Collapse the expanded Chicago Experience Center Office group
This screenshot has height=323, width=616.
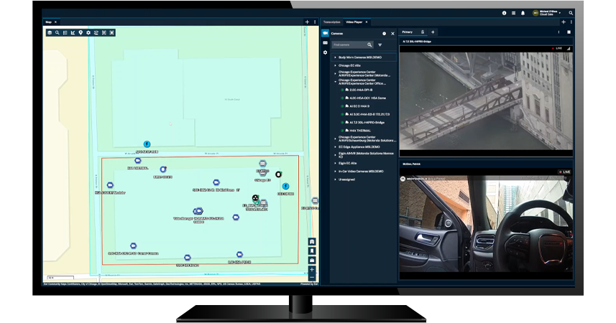pyautogui.click(x=335, y=82)
